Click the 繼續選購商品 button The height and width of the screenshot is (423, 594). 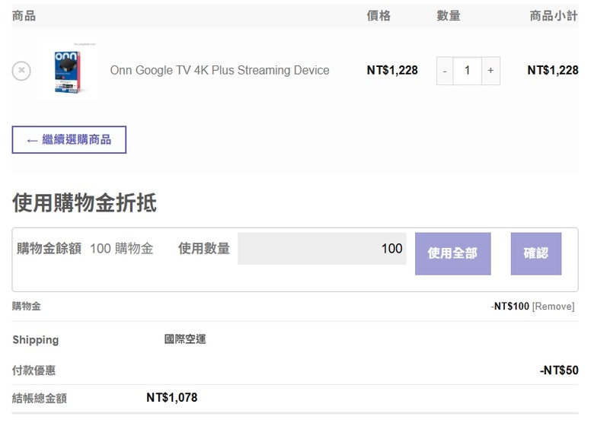pyautogui.click(x=69, y=140)
